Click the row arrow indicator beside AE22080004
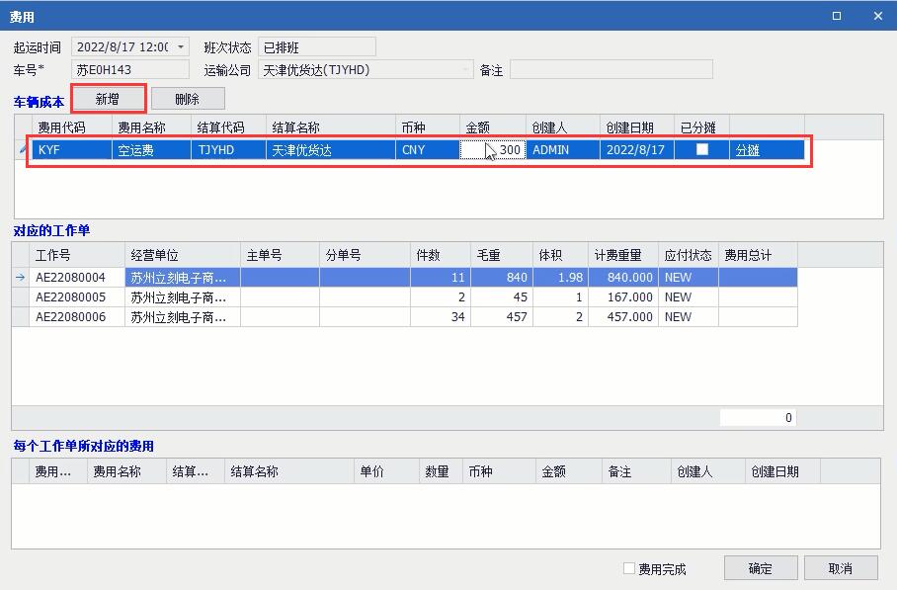This screenshot has height=590, width=897. click(x=21, y=278)
